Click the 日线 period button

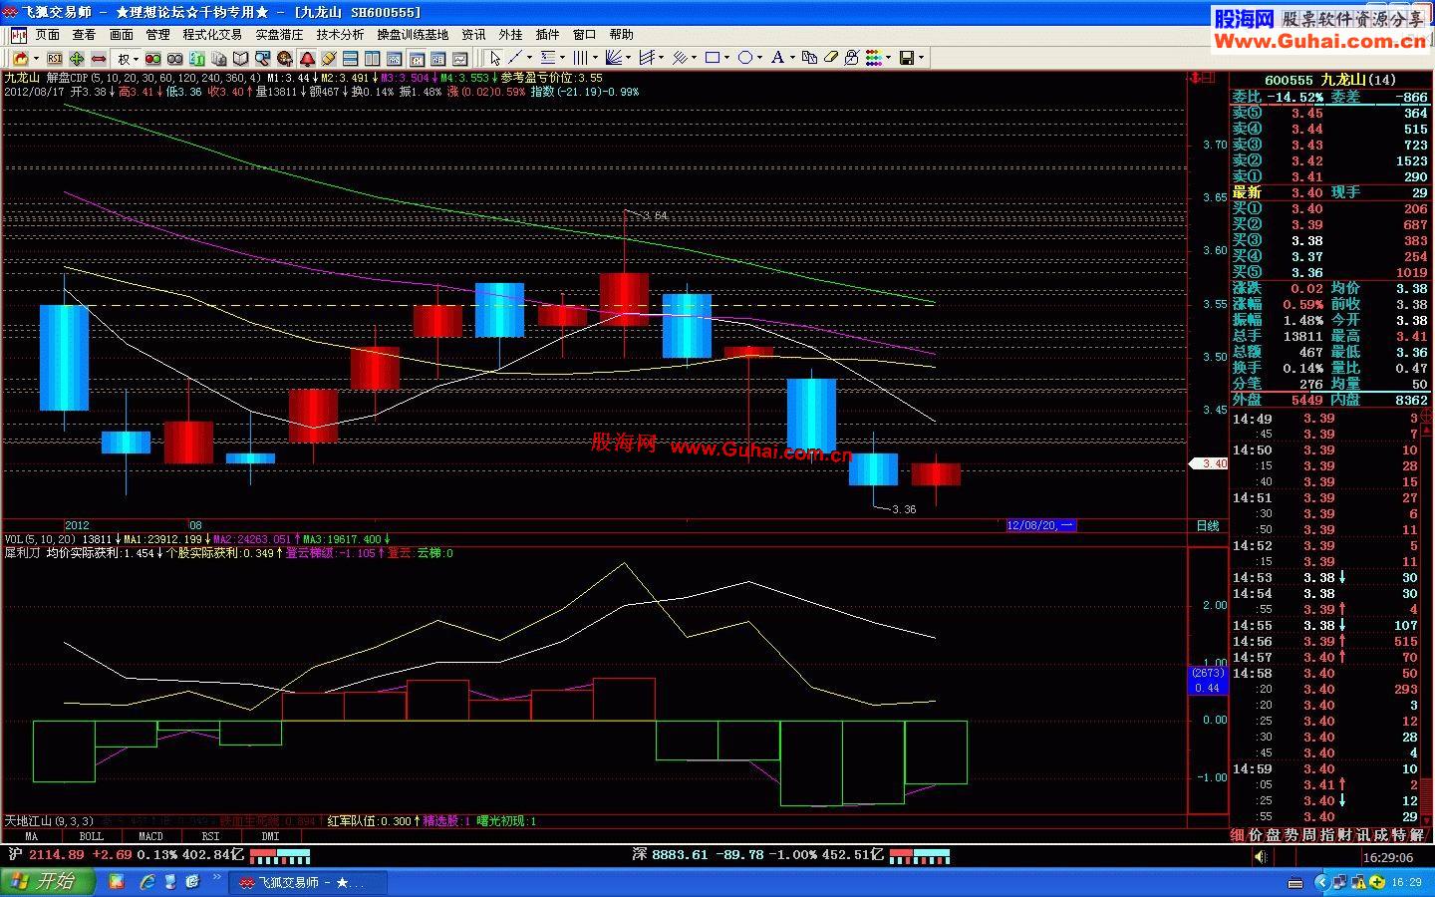coord(1207,525)
